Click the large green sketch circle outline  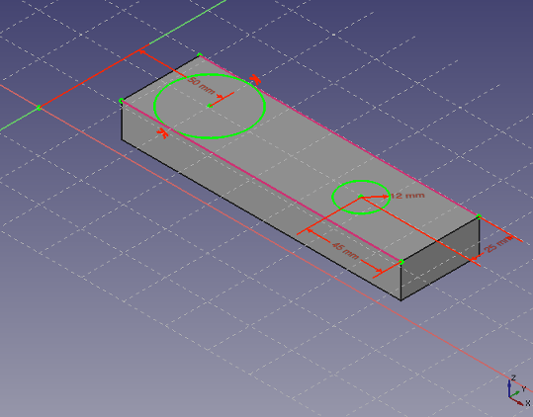(x=210, y=137)
